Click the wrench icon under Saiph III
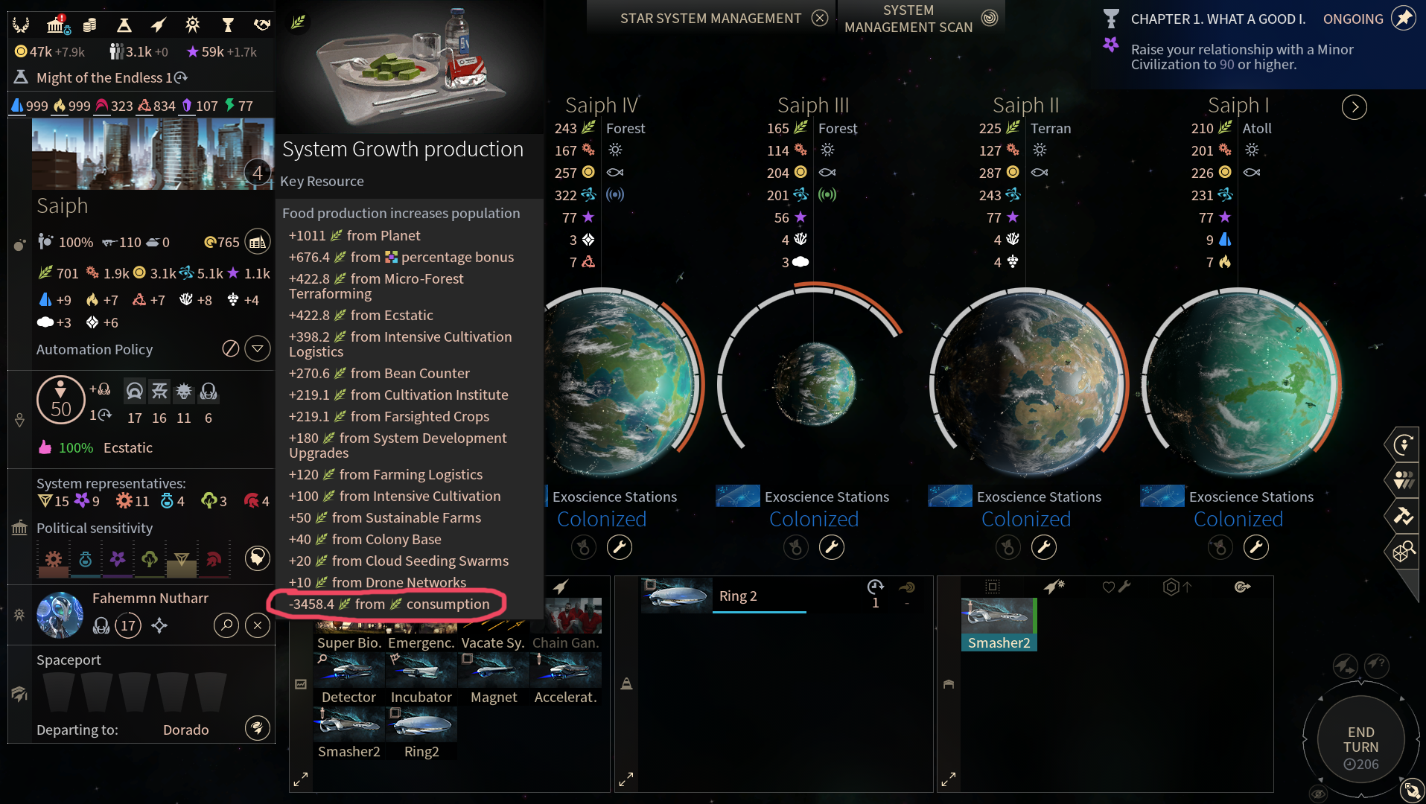The image size is (1426, 804). [x=832, y=548]
